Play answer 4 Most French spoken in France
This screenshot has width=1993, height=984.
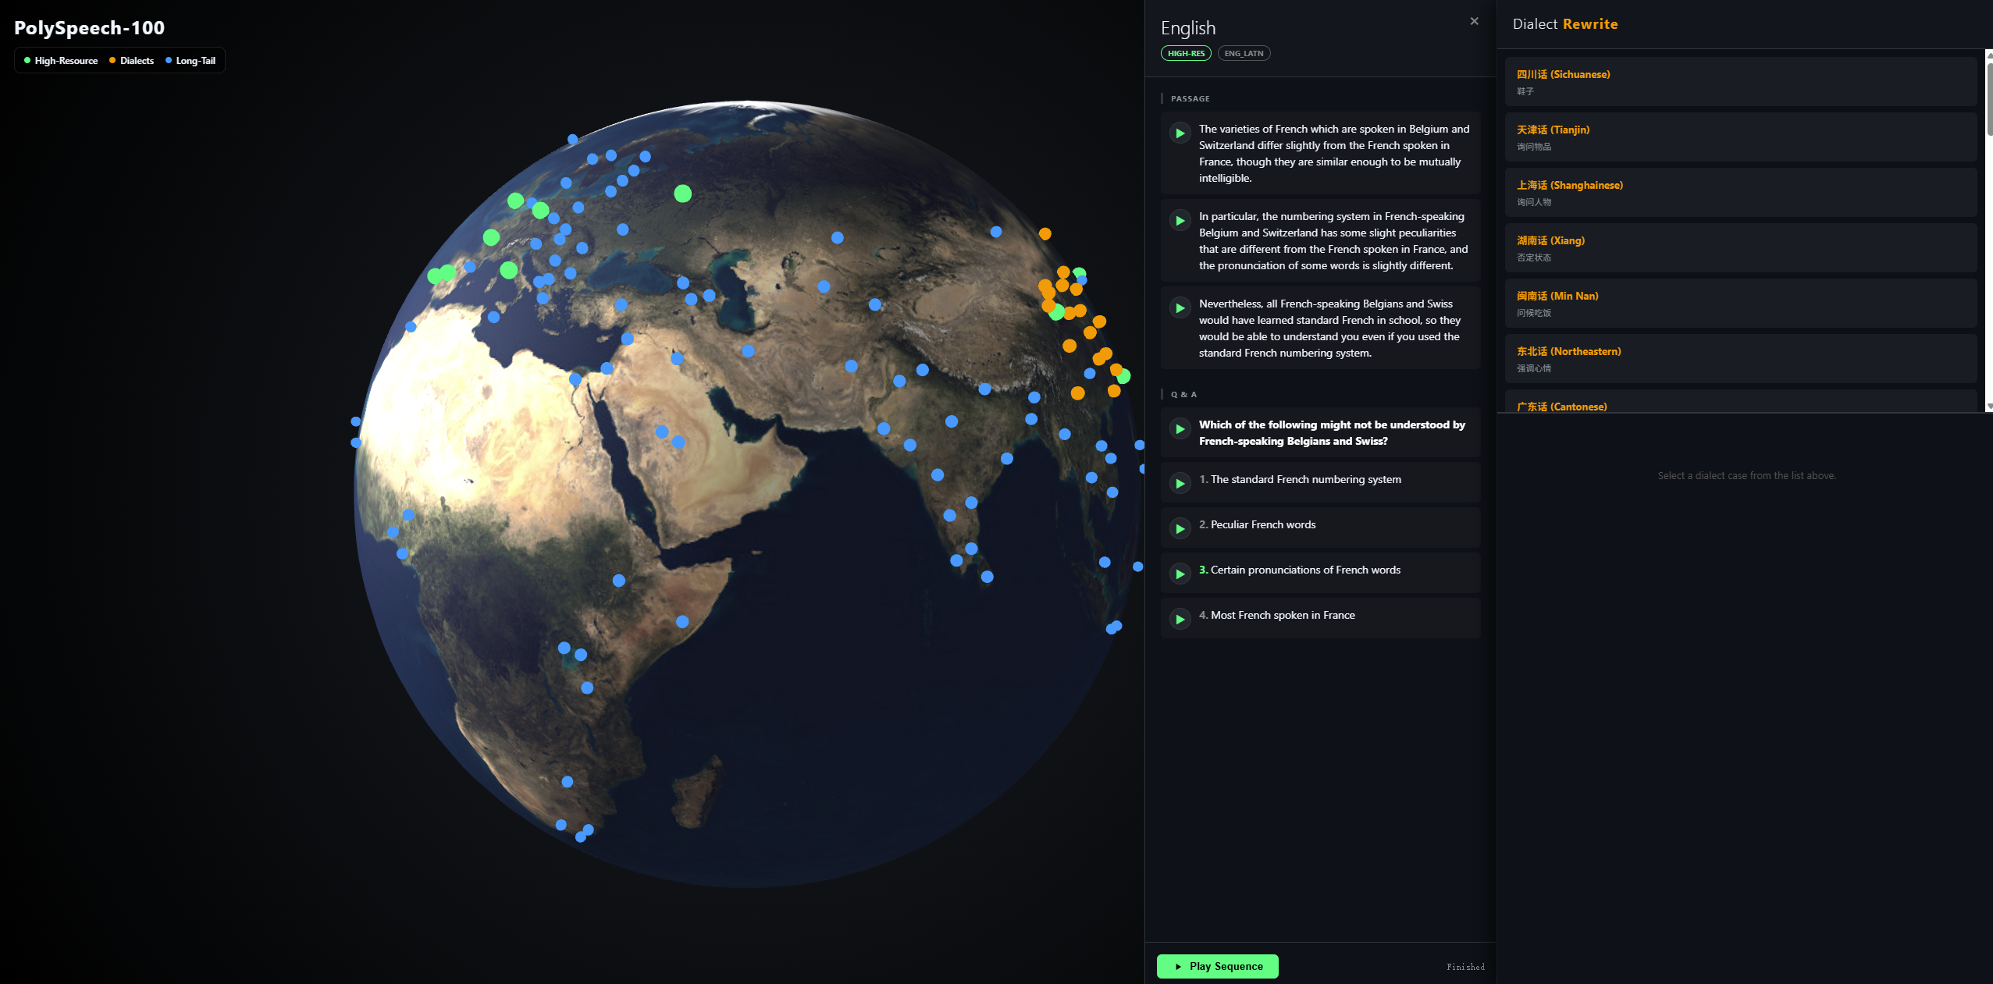tap(1180, 620)
